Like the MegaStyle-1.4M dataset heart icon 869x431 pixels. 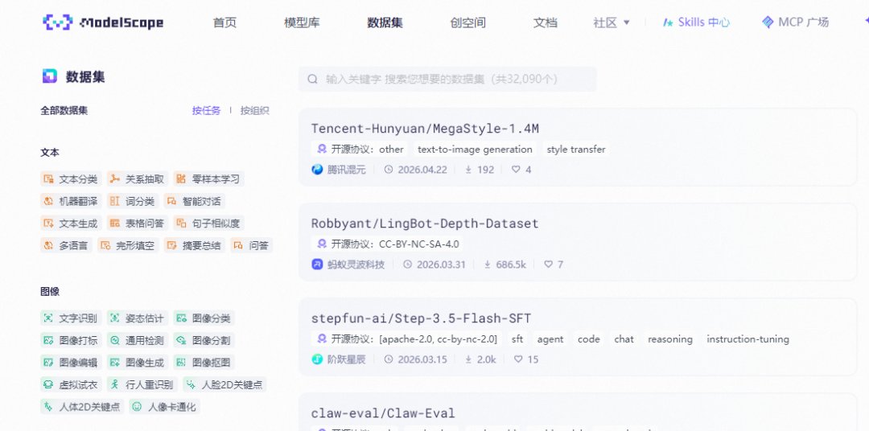tap(516, 170)
